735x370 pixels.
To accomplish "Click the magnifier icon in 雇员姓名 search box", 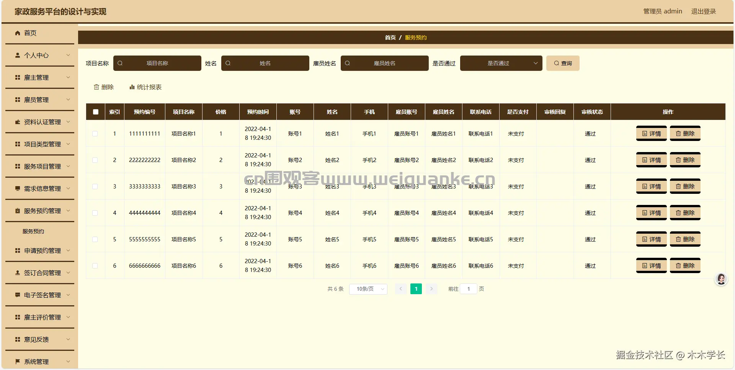I will pos(348,63).
